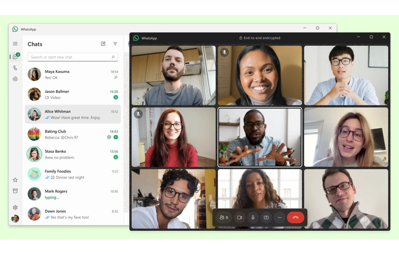Toggle microphone mute in call controls
The width and height of the screenshot is (399, 266).
pos(253,218)
